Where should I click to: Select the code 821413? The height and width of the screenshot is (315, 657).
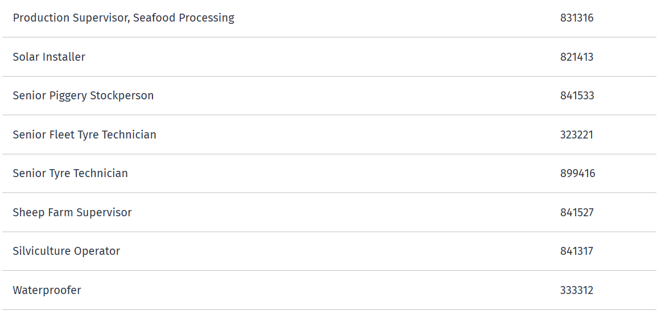point(577,57)
